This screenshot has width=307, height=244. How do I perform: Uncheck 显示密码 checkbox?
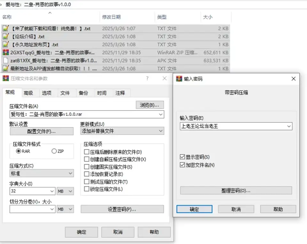[182, 157]
